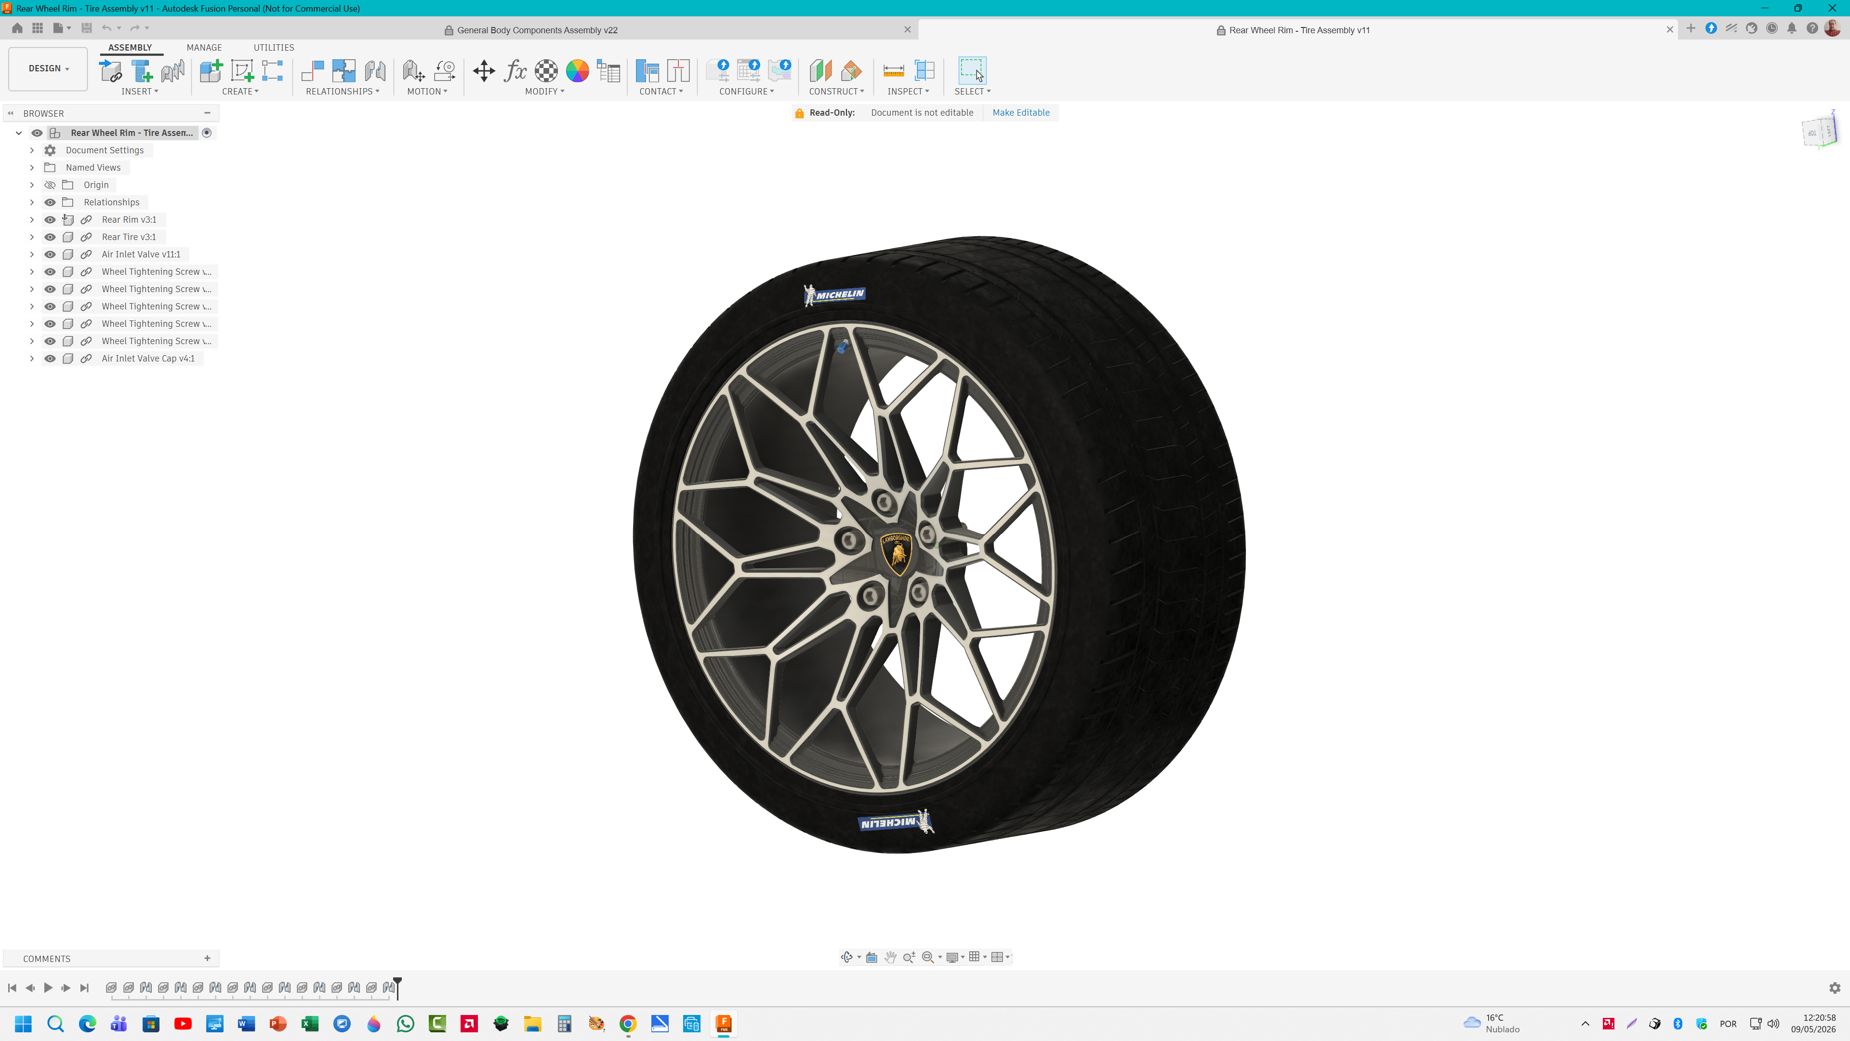Select the Measure ruler tool
The width and height of the screenshot is (1850, 1041).
click(893, 70)
